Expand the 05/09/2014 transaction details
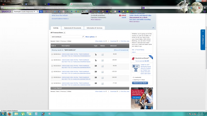207x116 pixels. (52, 72)
